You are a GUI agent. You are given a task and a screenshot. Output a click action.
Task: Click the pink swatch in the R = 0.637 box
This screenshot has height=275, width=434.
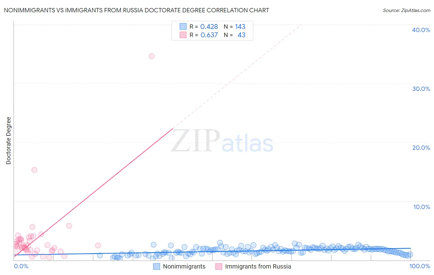point(183,35)
